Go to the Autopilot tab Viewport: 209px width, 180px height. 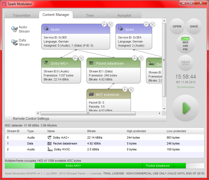[x=124, y=15]
